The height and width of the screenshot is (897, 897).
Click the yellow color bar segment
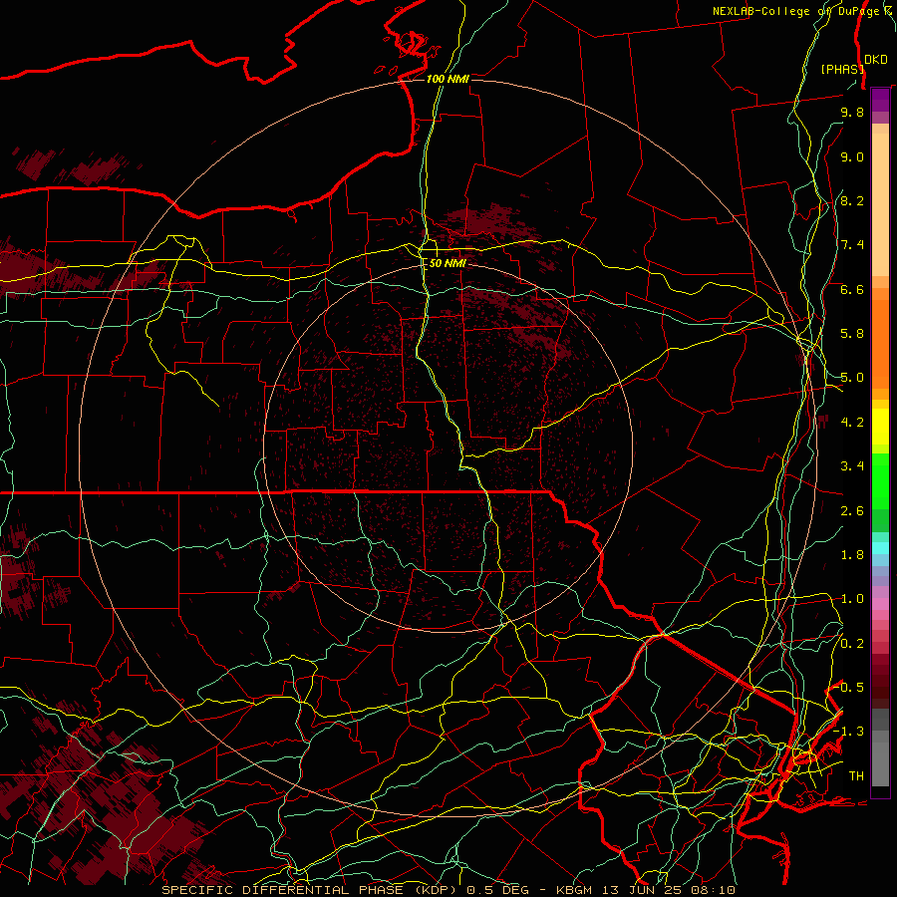(x=880, y=427)
